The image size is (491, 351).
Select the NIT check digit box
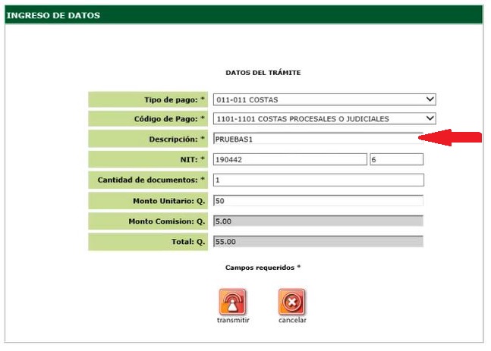coord(395,160)
